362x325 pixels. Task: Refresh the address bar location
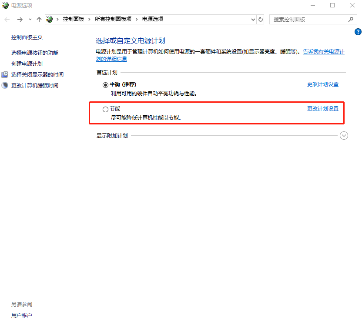(x=261, y=20)
